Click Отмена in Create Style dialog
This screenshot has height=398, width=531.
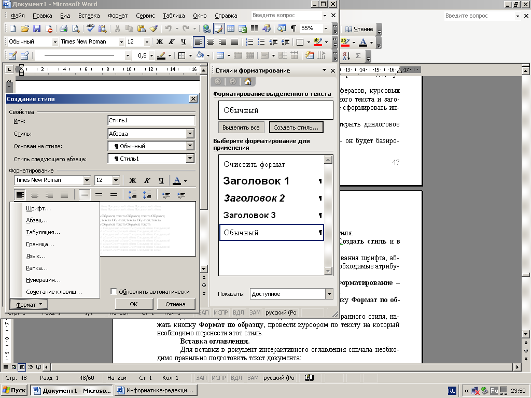pos(175,304)
